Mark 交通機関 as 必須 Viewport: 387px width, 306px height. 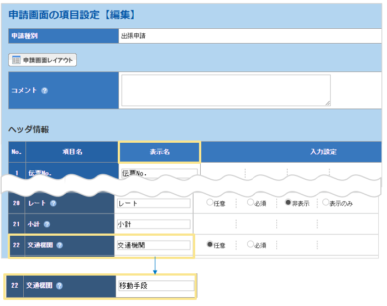coord(250,245)
